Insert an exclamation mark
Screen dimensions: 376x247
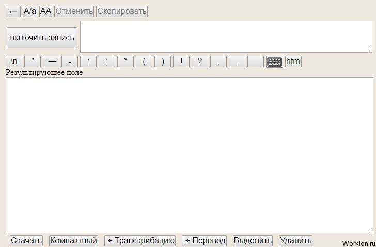(x=181, y=61)
